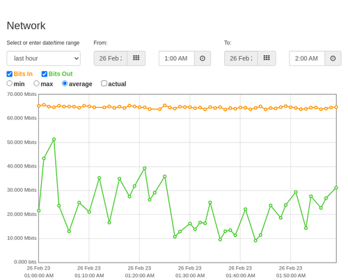Enable the actual checkbox
This screenshot has height=280, width=348.
coord(104,83)
